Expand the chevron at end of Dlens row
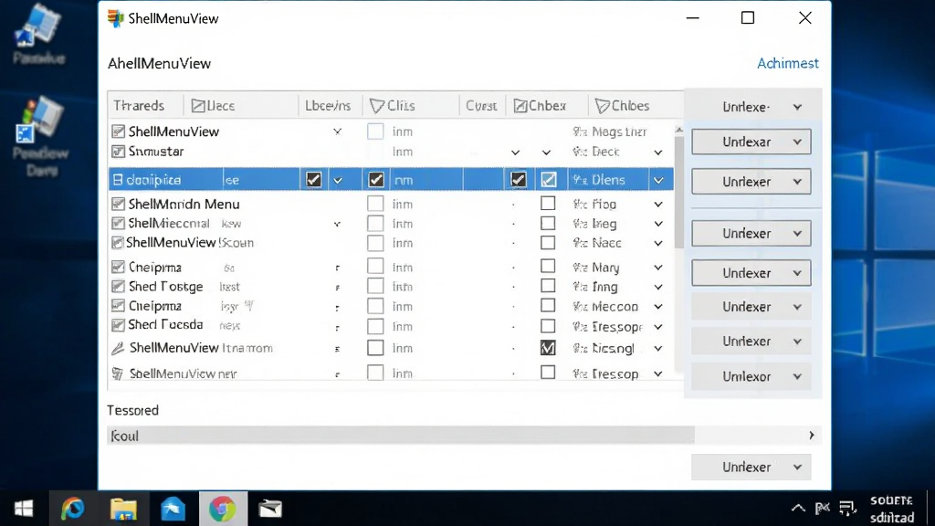Image resolution: width=935 pixels, height=526 pixels. tap(658, 180)
